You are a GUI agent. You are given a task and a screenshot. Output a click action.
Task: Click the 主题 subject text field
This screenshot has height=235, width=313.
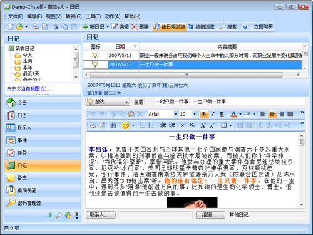pos(230,102)
